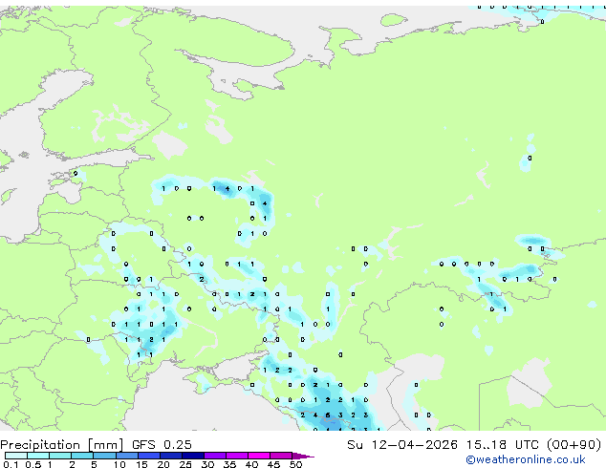Select the 0.5–1 mm legend color swatch
Screen dimensions: 606x468
tap(38, 456)
